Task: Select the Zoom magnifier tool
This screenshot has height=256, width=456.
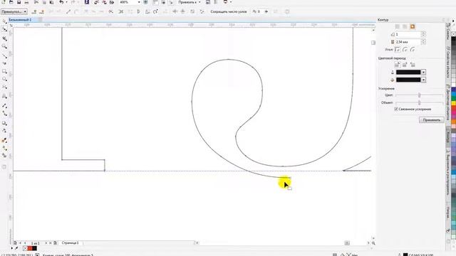Action: [x=4, y=46]
